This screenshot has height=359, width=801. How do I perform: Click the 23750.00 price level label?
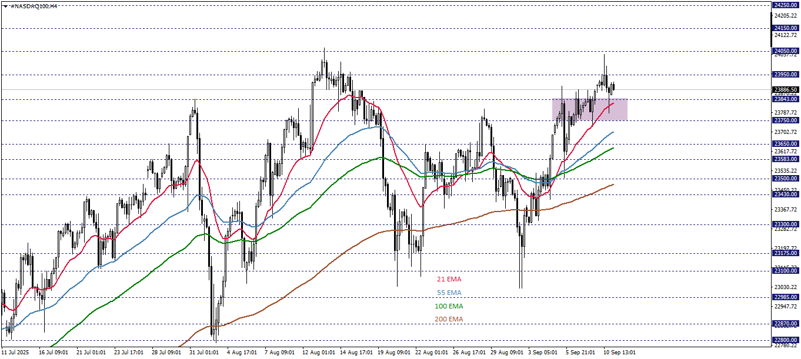786,120
